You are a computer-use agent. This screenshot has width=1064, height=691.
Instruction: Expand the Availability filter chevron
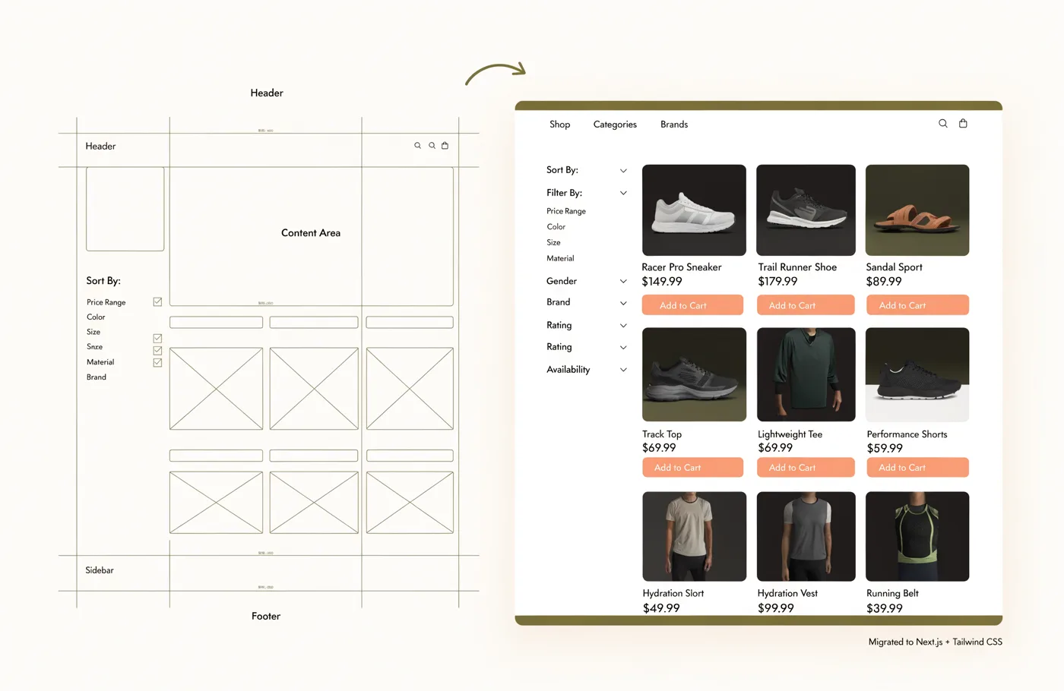click(x=623, y=370)
